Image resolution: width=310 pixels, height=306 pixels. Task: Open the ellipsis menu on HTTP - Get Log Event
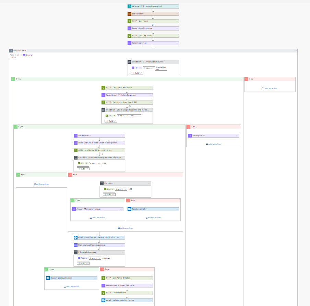[177, 36]
